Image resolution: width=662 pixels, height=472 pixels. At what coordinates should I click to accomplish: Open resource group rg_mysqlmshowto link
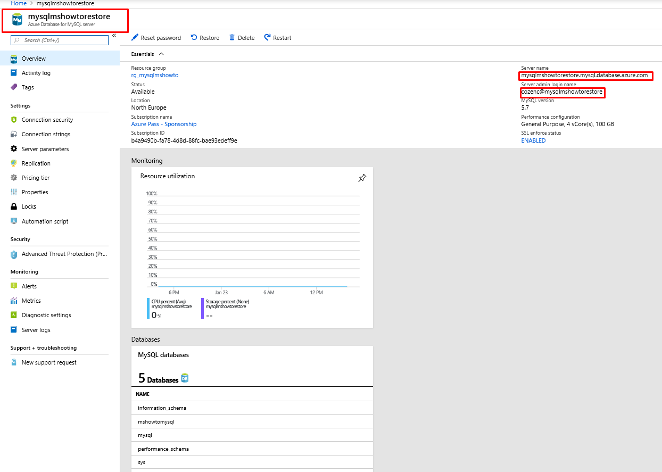[155, 75]
